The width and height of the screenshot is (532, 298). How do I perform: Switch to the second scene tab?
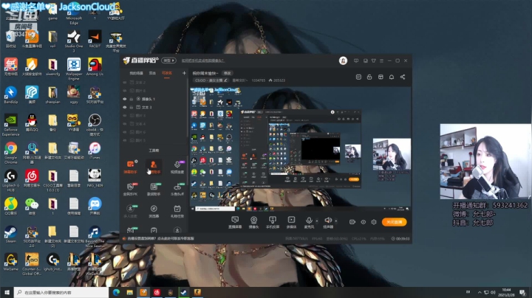152,73
